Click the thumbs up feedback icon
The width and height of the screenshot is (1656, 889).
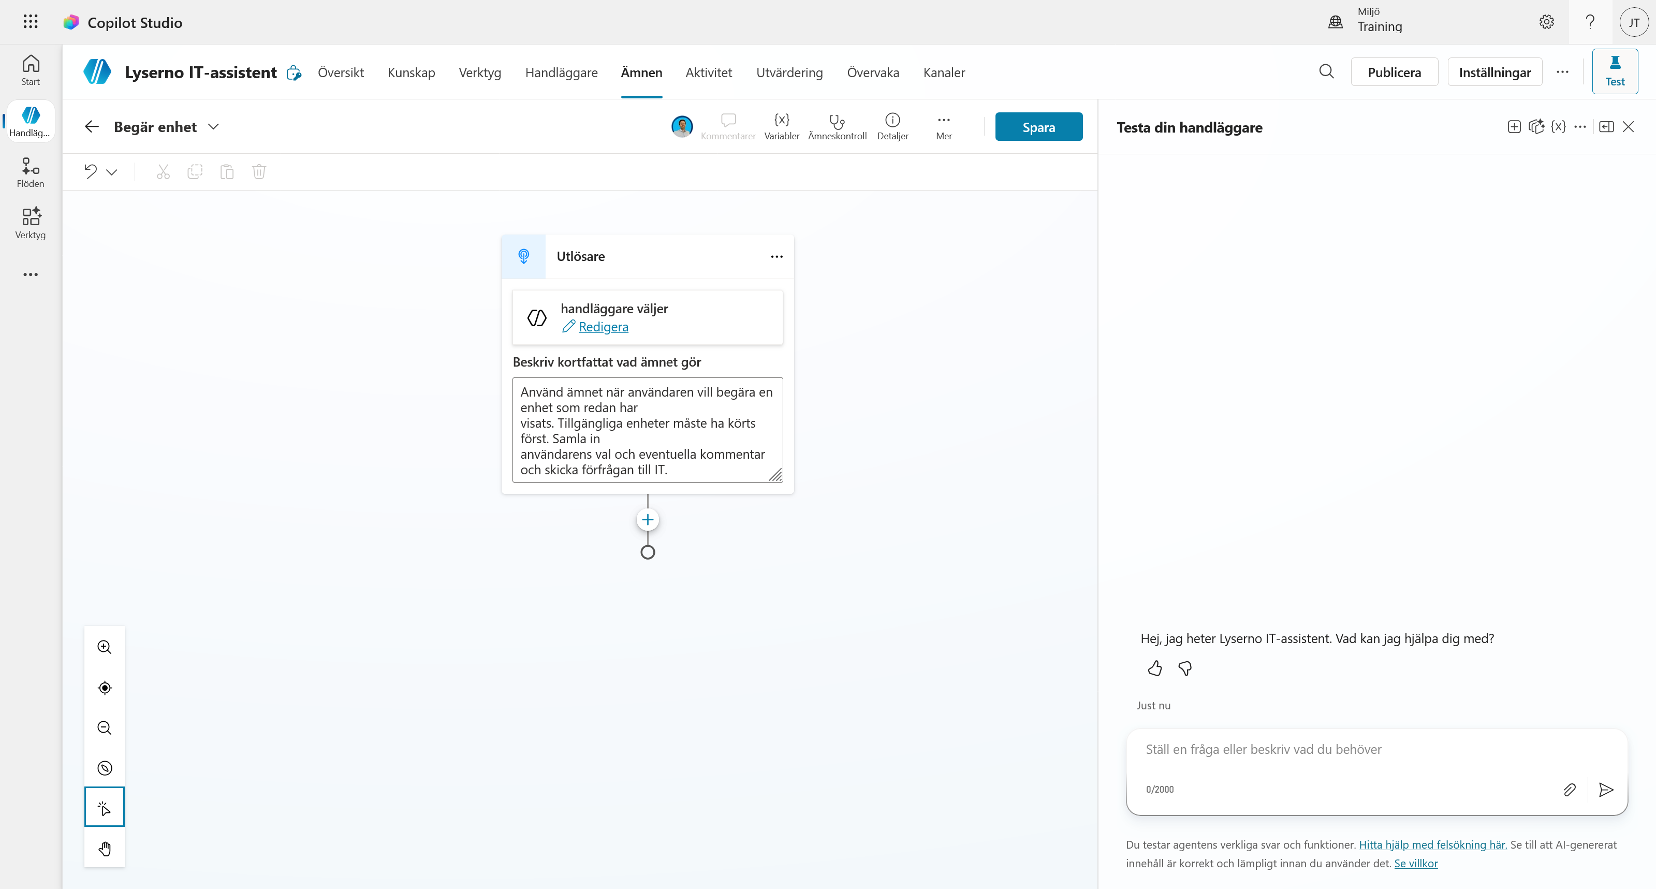click(x=1154, y=668)
